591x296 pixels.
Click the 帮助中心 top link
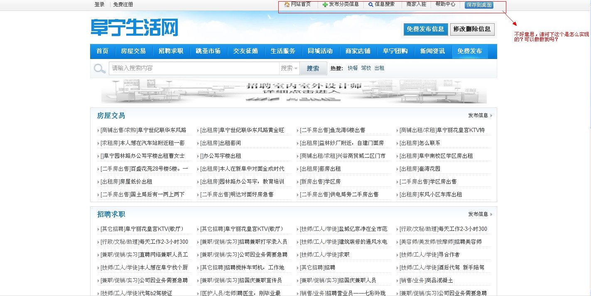point(445,4)
